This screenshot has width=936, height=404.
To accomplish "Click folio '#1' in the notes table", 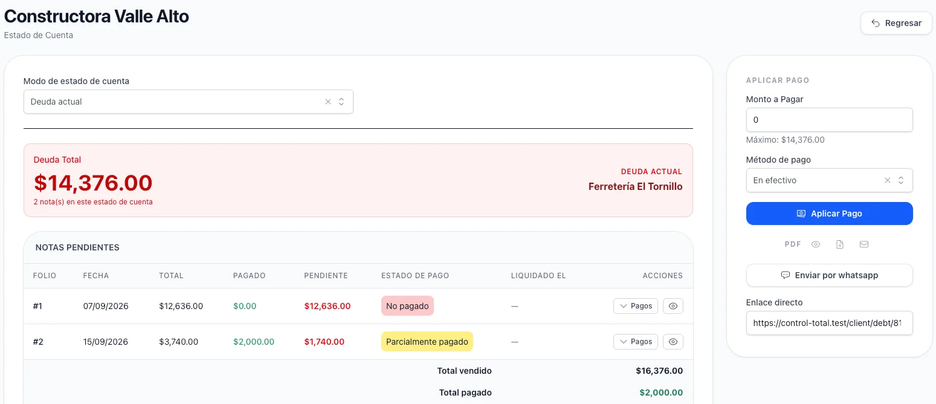I will point(37,306).
